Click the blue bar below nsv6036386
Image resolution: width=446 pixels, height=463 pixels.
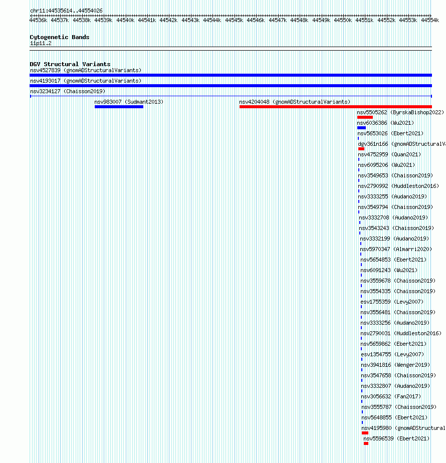[361, 128]
